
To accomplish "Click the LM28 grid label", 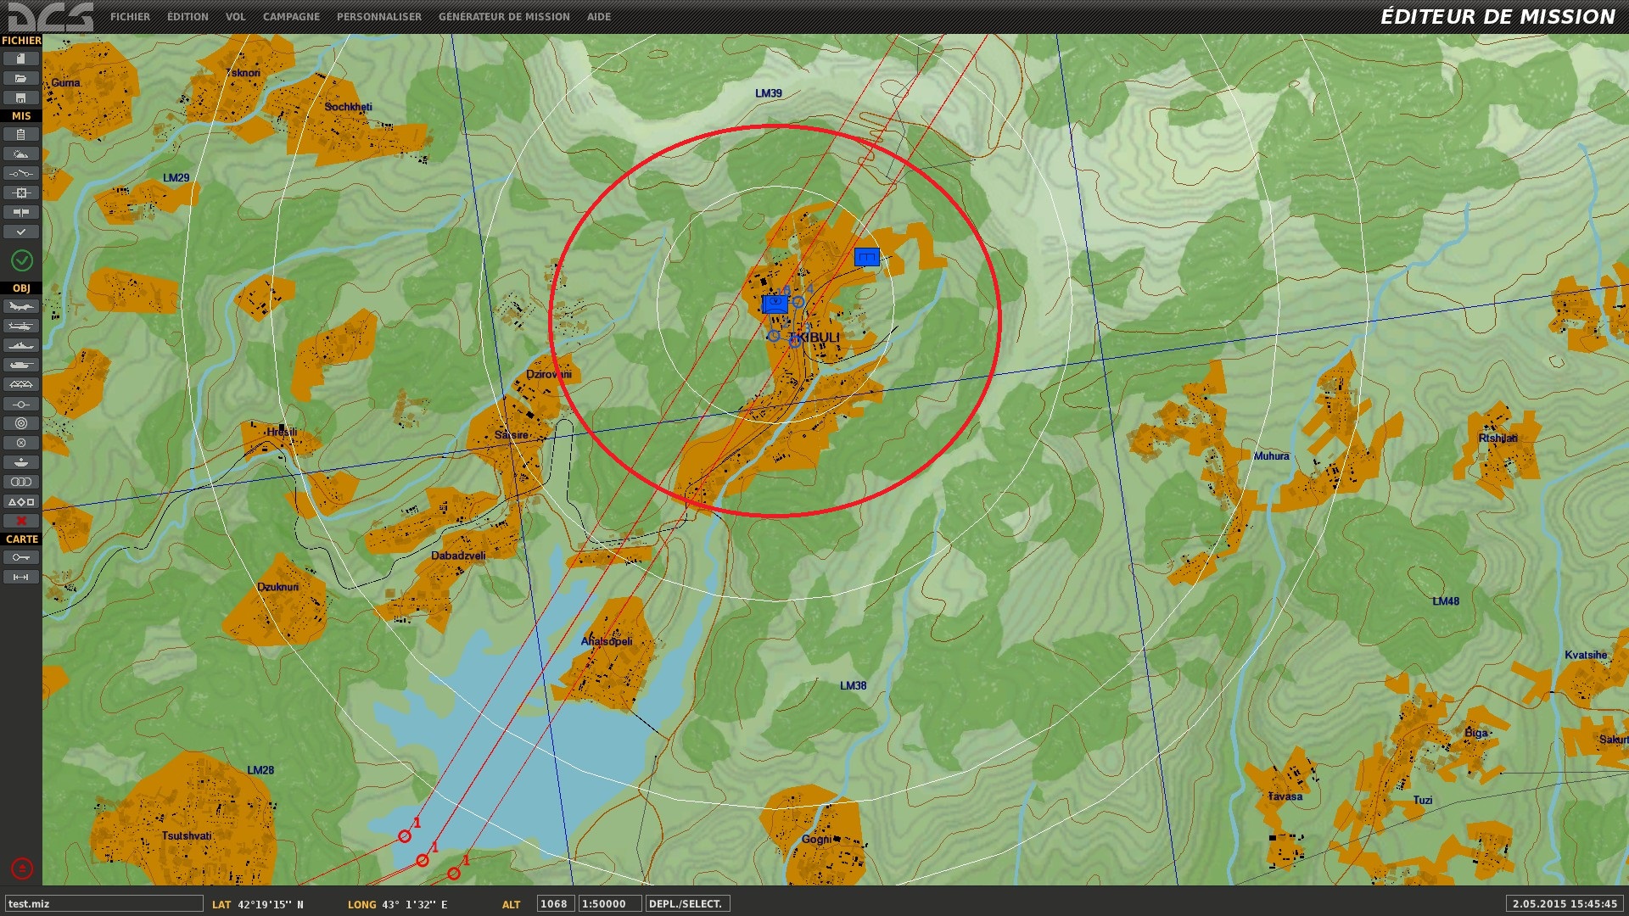I will [x=260, y=770].
